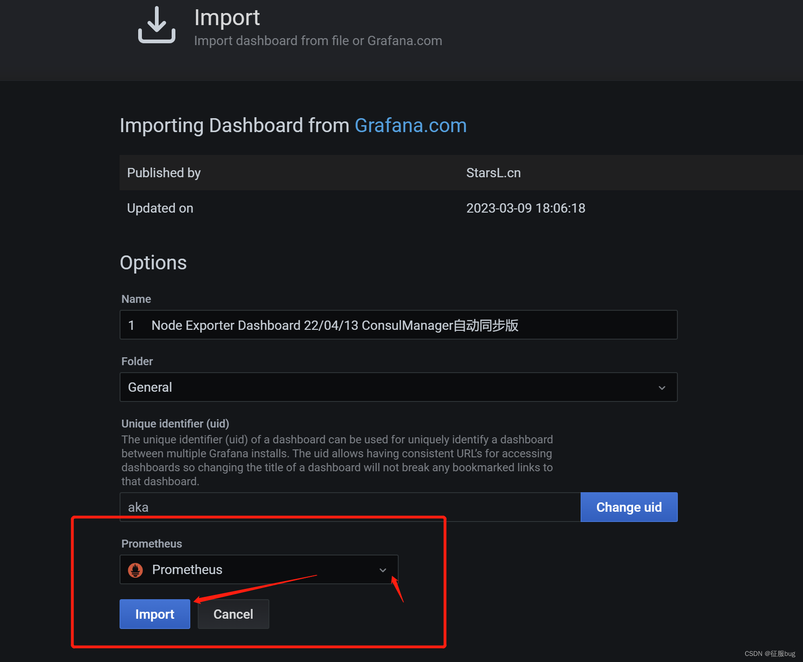The width and height of the screenshot is (803, 662).
Task: Click the Prometheus flame icon
Action: (135, 570)
